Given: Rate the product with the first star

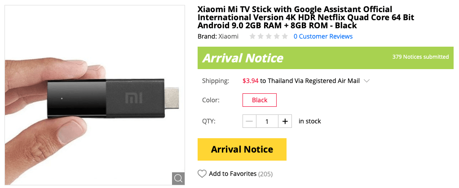Looking at the screenshot, I should click(x=253, y=36).
